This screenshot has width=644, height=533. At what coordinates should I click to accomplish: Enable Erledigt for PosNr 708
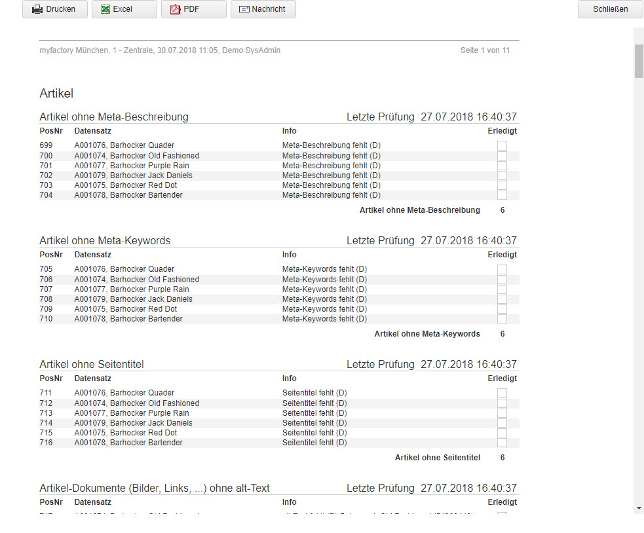pyautogui.click(x=502, y=299)
